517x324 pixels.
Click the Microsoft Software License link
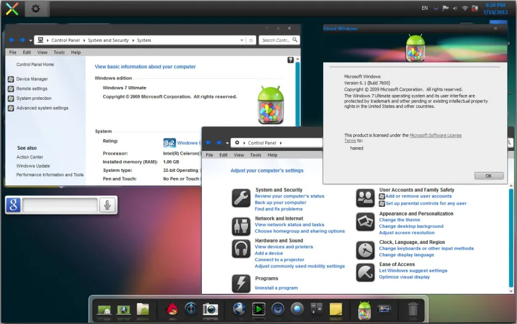pyautogui.click(x=436, y=136)
